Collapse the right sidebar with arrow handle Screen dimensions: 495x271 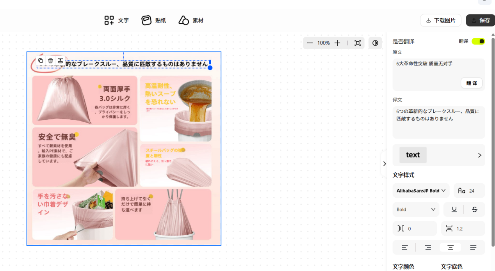385,164
